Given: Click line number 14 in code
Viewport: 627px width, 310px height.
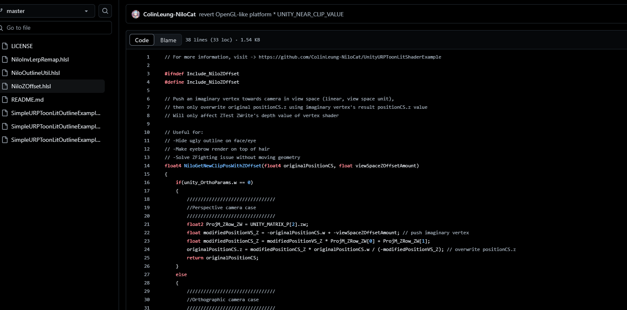Looking at the screenshot, I should pos(147,166).
